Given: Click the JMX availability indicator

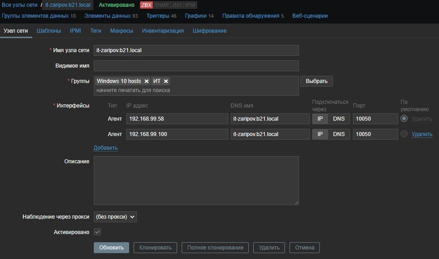Looking at the screenshot, I should (x=177, y=5).
